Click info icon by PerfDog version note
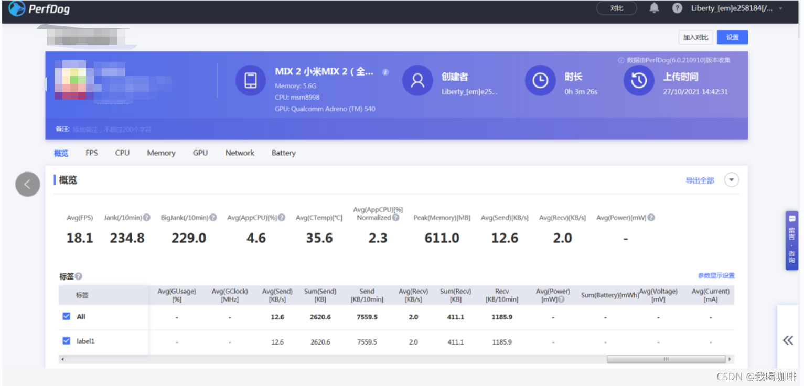The width and height of the screenshot is (804, 386). (x=621, y=60)
